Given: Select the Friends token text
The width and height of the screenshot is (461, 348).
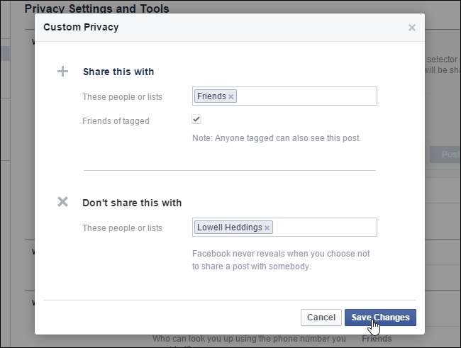Looking at the screenshot, I should point(211,96).
